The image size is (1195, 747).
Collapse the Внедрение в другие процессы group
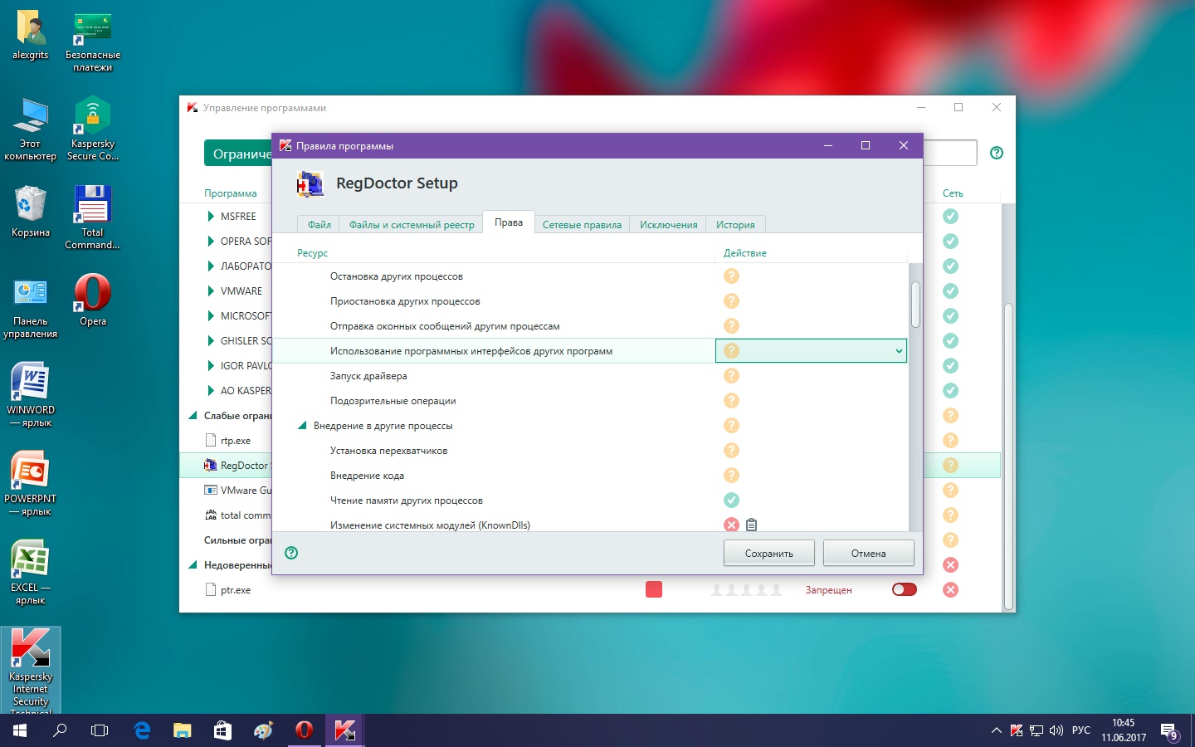[x=303, y=426]
